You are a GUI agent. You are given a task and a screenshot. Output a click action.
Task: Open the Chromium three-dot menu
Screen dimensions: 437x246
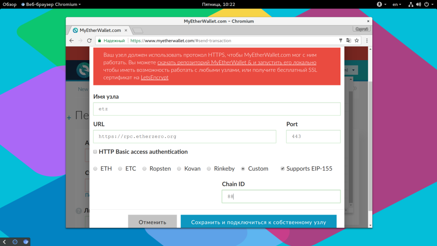tap(367, 40)
